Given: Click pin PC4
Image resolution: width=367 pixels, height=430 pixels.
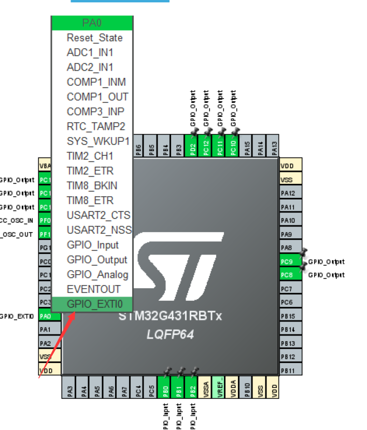Looking at the screenshot, I should 136,387.
